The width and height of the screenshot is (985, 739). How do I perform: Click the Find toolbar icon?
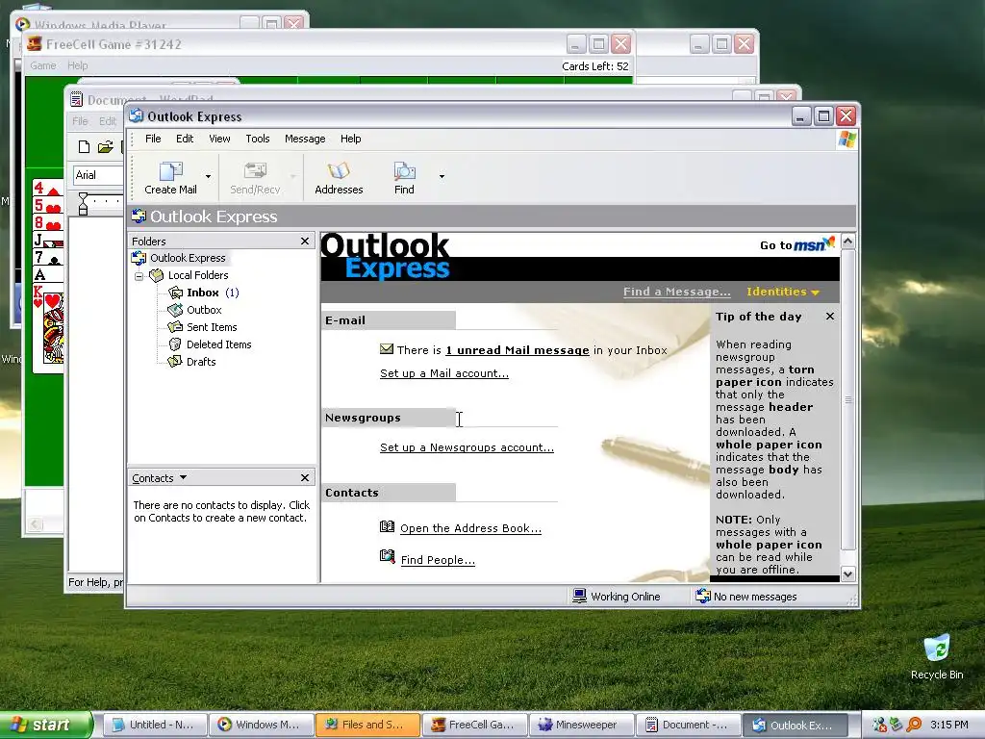pos(404,178)
